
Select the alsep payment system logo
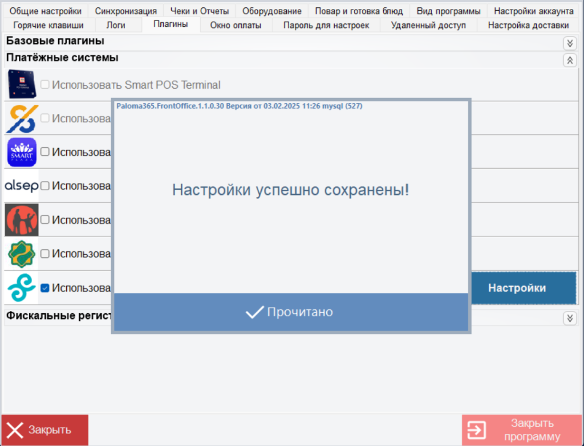(21, 186)
